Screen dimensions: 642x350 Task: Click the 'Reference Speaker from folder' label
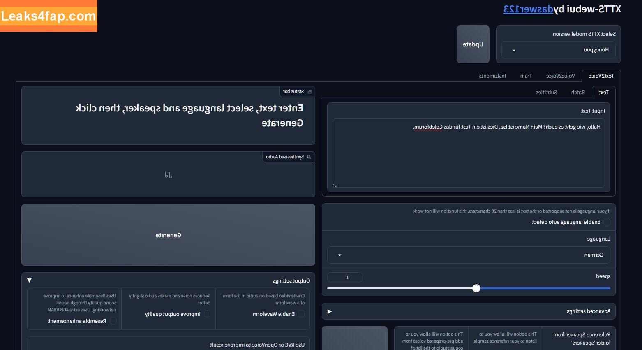click(582, 338)
